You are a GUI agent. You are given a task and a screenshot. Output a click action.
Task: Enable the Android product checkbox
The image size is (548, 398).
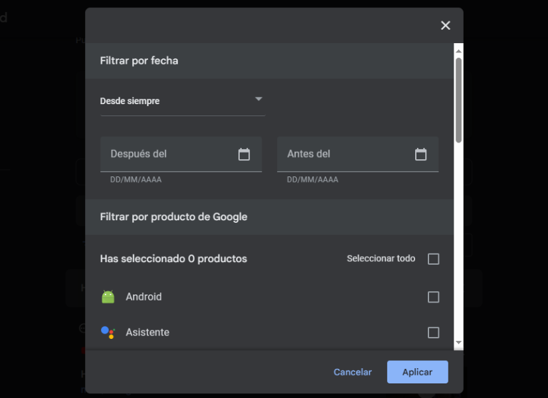(x=433, y=297)
